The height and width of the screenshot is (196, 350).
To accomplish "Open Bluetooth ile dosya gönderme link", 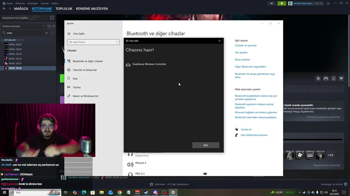I will [255, 75].
